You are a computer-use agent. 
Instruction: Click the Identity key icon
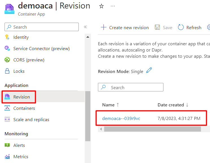coord(7,37)
